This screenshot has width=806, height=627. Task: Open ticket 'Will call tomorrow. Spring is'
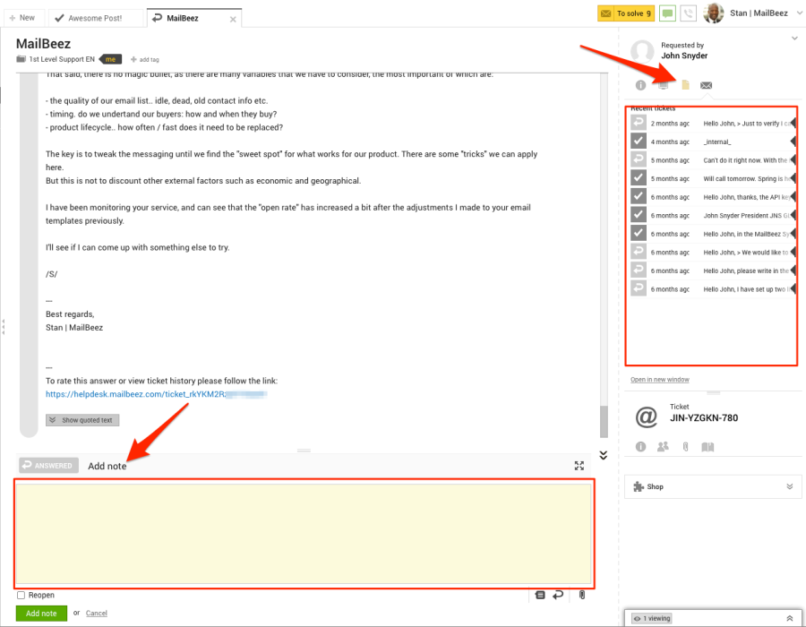tap(713, 179)
